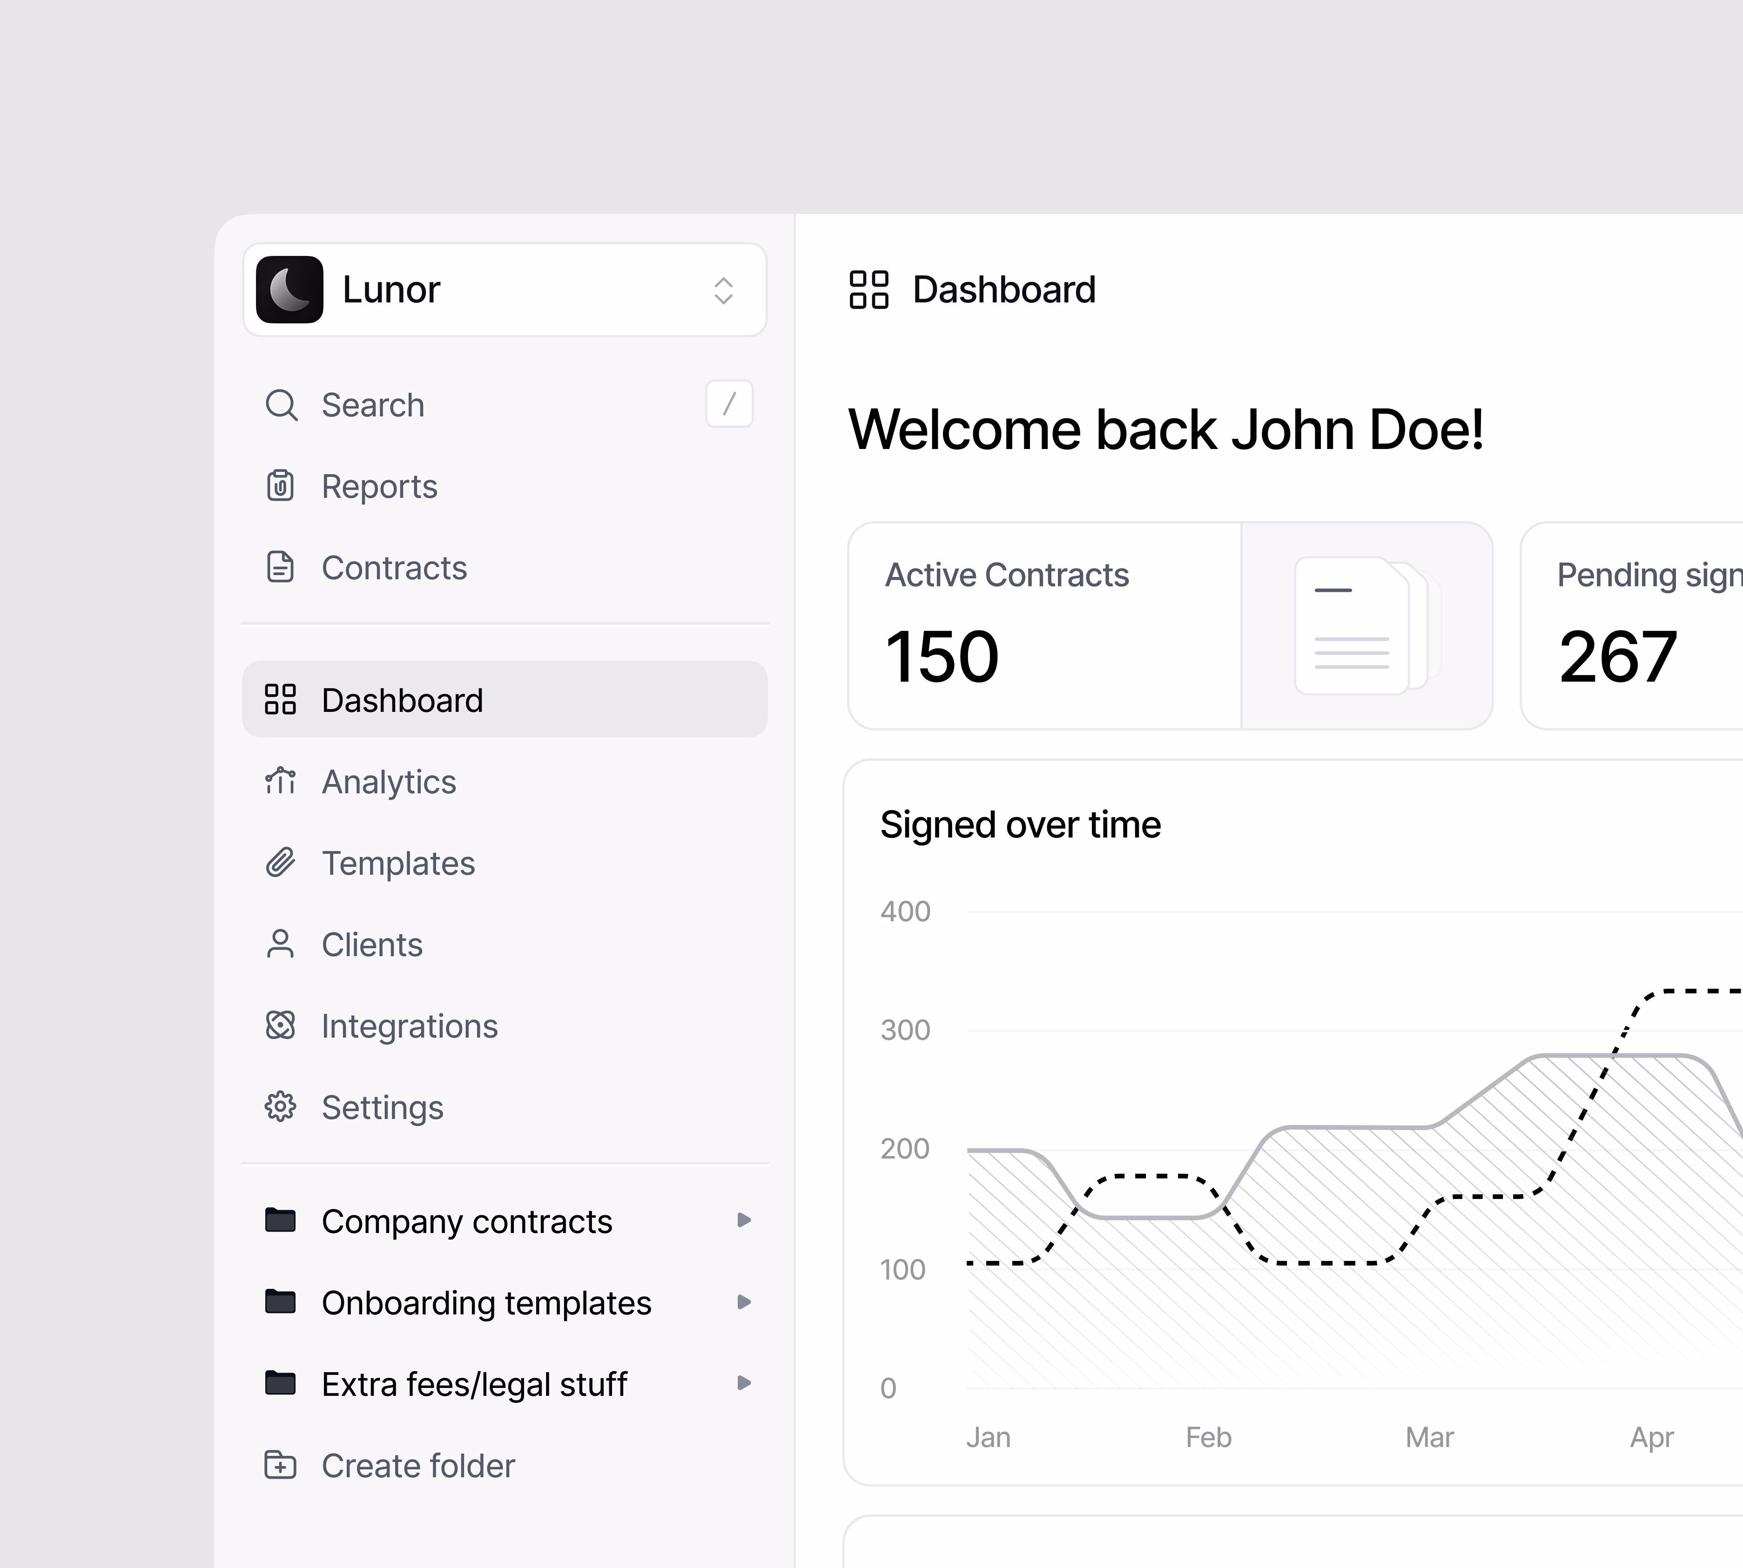Open the Lunor workspace switcher chevrons

(724, 290)
